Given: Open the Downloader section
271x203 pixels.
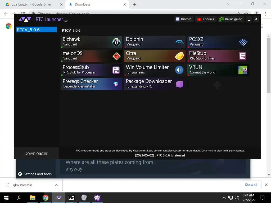Looking at the screenshot, I should click(36, 153).
